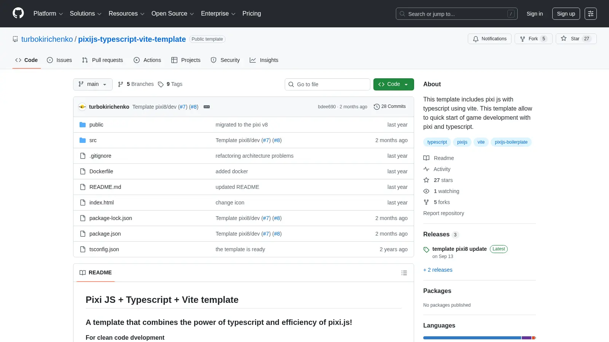Select the typescript topic tag
This screenshot has width=609, height=342.
437,142
